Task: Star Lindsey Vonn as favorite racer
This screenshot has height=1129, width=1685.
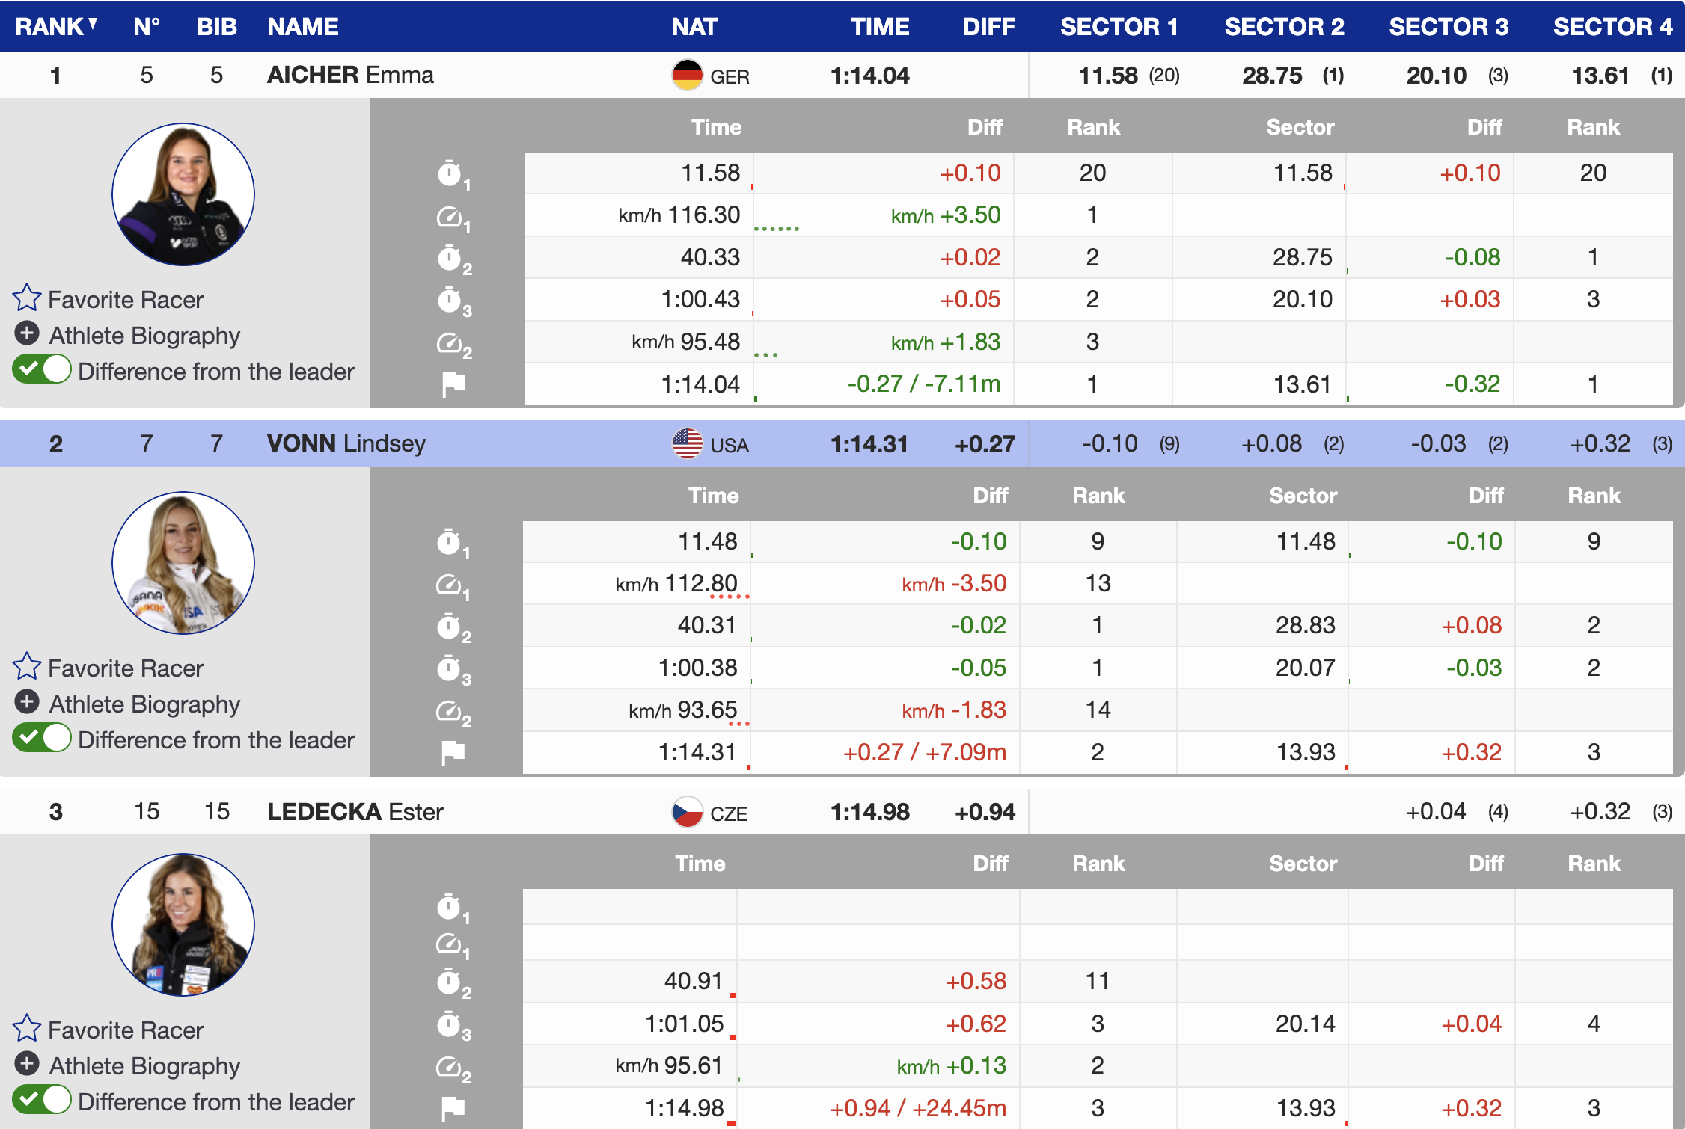Action: click(27, 667)
